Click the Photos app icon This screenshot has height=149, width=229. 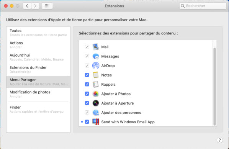point(96,94)
